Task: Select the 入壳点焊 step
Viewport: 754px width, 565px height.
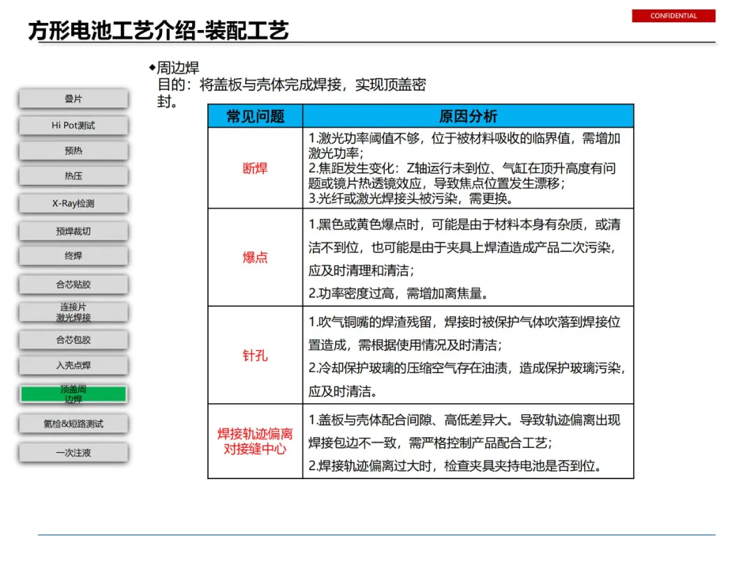Action: coord(73,365)
